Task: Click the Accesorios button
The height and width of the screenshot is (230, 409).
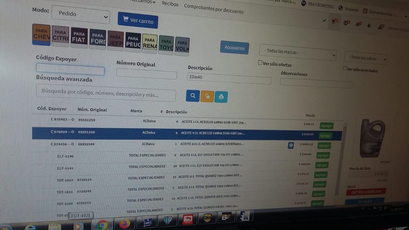Action: pos(235,48)
